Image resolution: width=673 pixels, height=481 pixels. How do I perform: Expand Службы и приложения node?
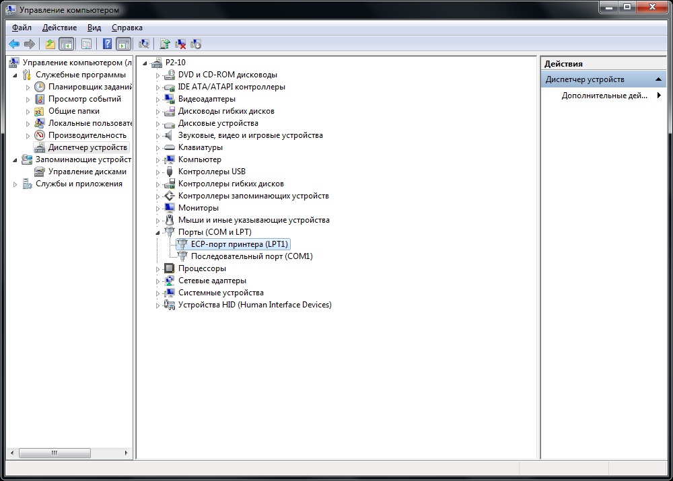[15, 184]
